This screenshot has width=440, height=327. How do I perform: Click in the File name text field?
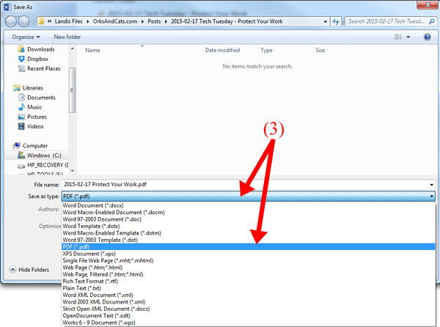click(245, 185)
